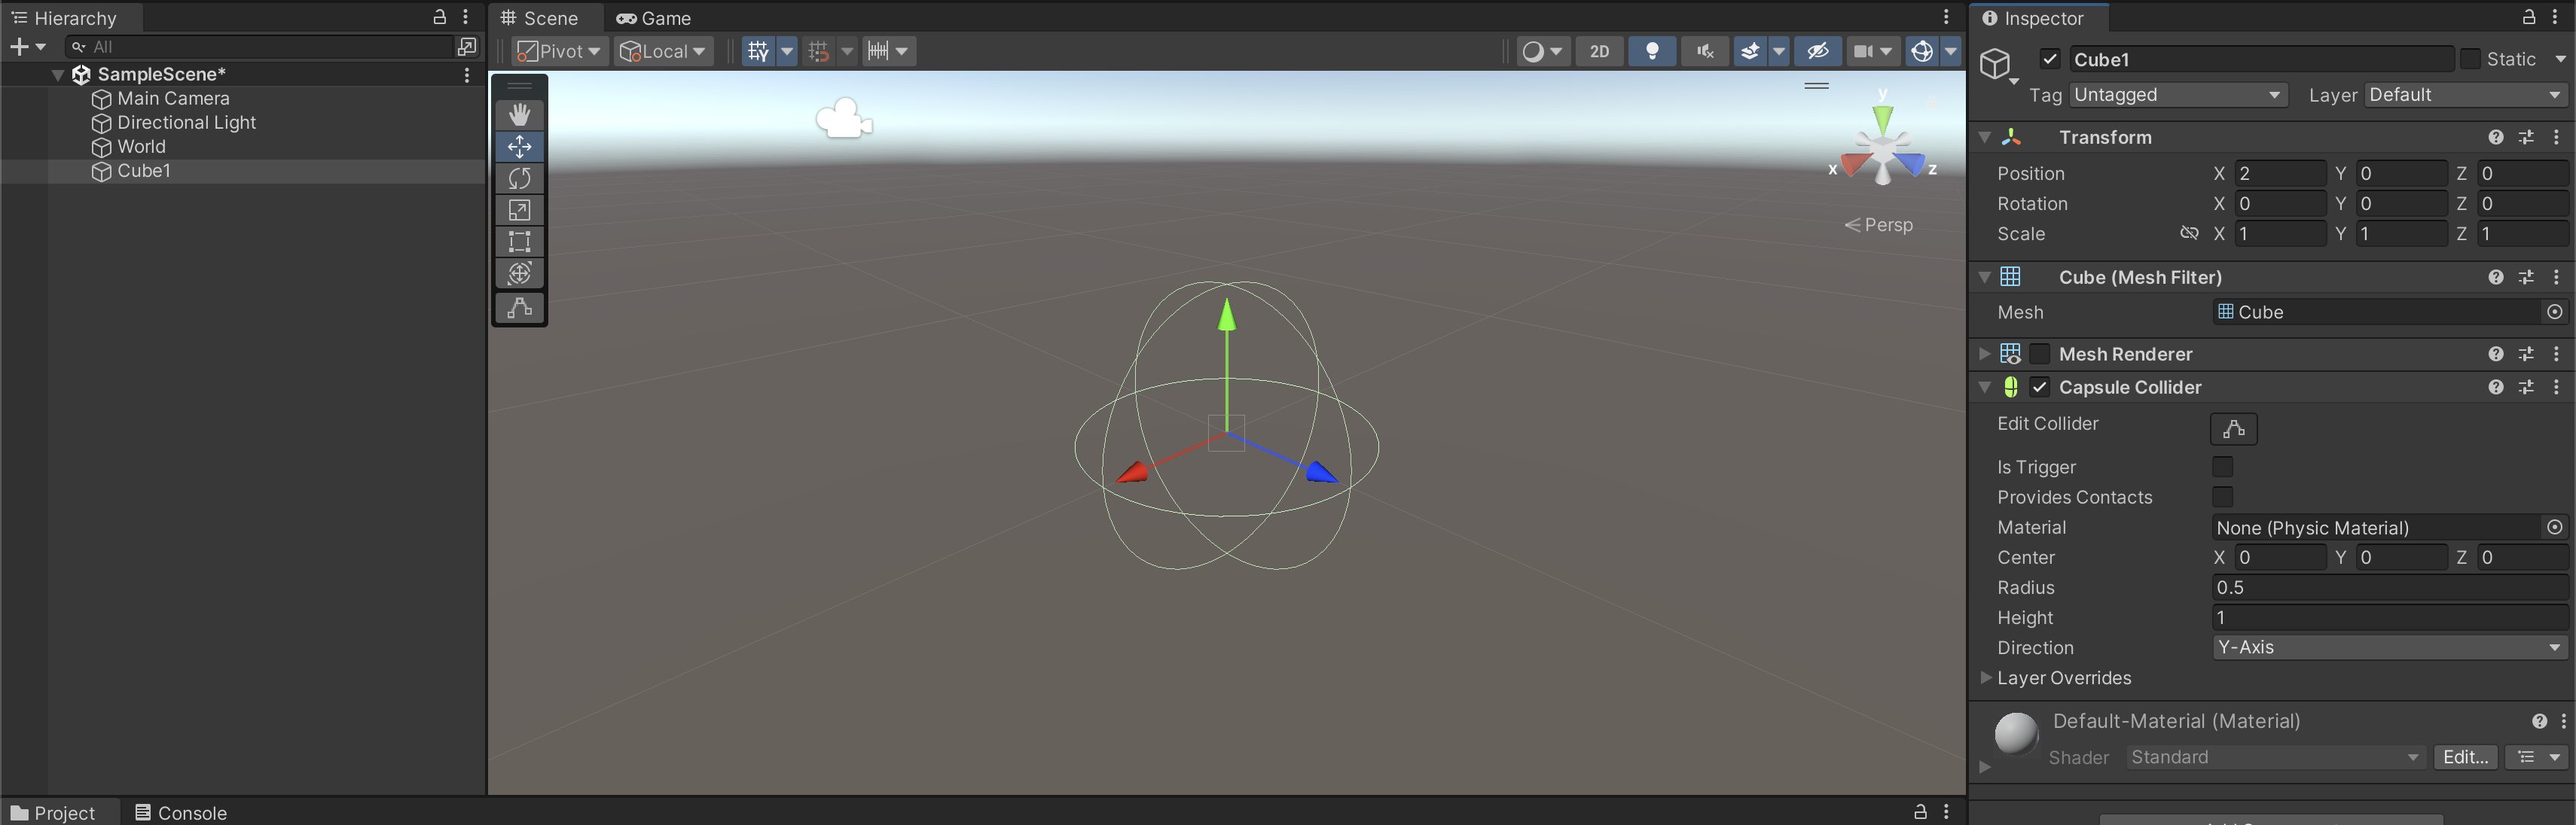Open the Local dropdown

[663, 51]
